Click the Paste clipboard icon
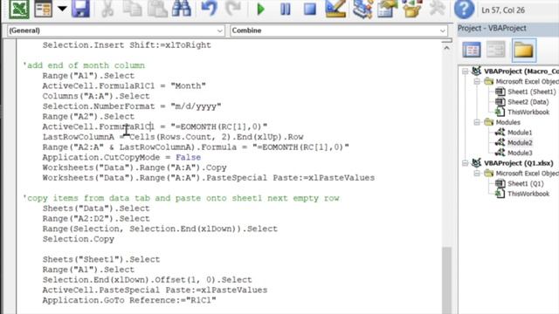Viewport: 559px width, 314px height. (157, 9)
